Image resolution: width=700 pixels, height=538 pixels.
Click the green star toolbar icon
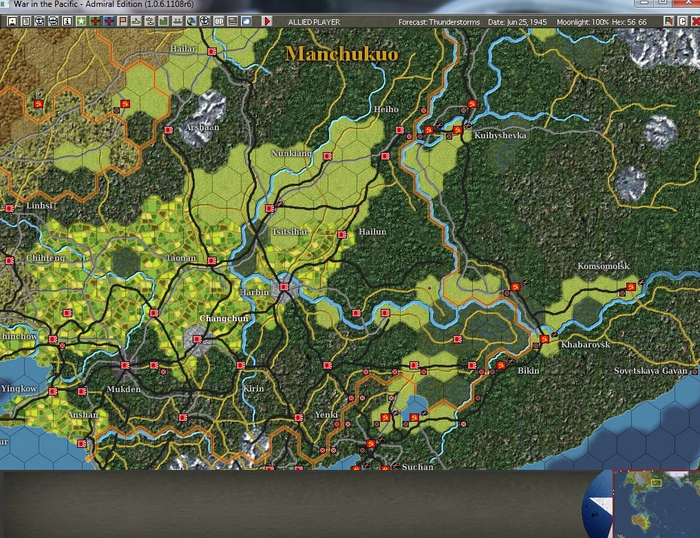[81, 21]
